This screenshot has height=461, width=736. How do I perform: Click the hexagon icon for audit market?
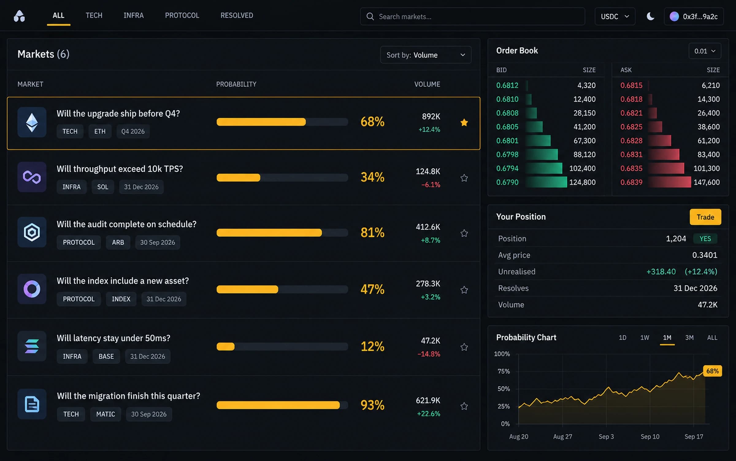point(32,232)
